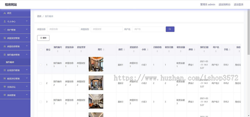Expand the 房屋信息管理 chevron
The width and height of the screenshot is (250, 117).
click(x=27, y=46)
